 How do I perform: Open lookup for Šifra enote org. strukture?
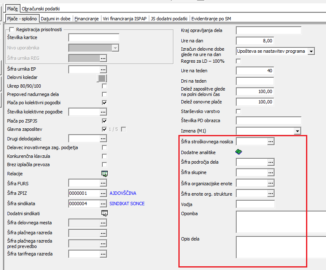click(271, 194)
